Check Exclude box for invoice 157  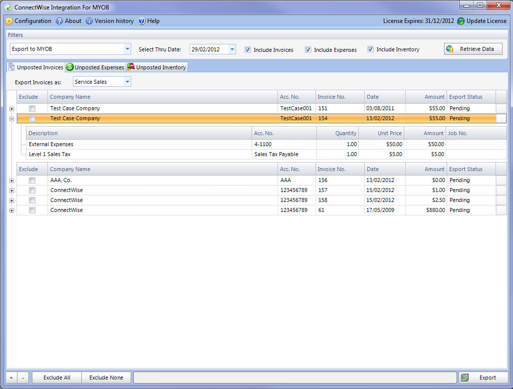[32, 190]
